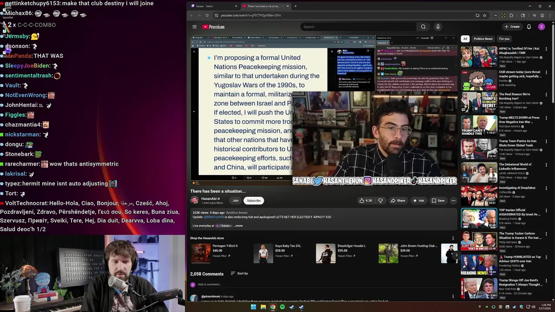The image size is (555, 312).
Task: Save the video to a playlist
Action: pos(438,201)
